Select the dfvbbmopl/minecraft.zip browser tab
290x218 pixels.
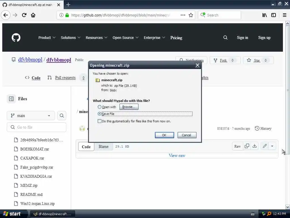coord(30,5)
